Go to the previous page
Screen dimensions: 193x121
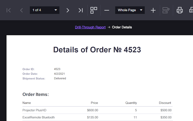pyautogui.click(x=21, y=10)
